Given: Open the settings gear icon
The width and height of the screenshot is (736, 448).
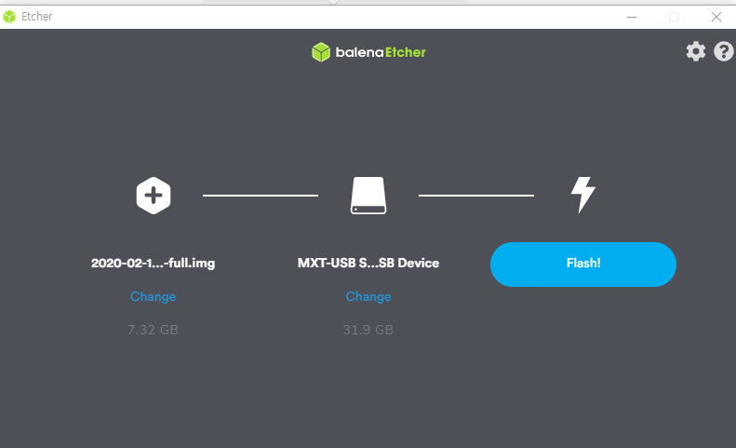Looking at the screenshot, I should pos(696,52).
